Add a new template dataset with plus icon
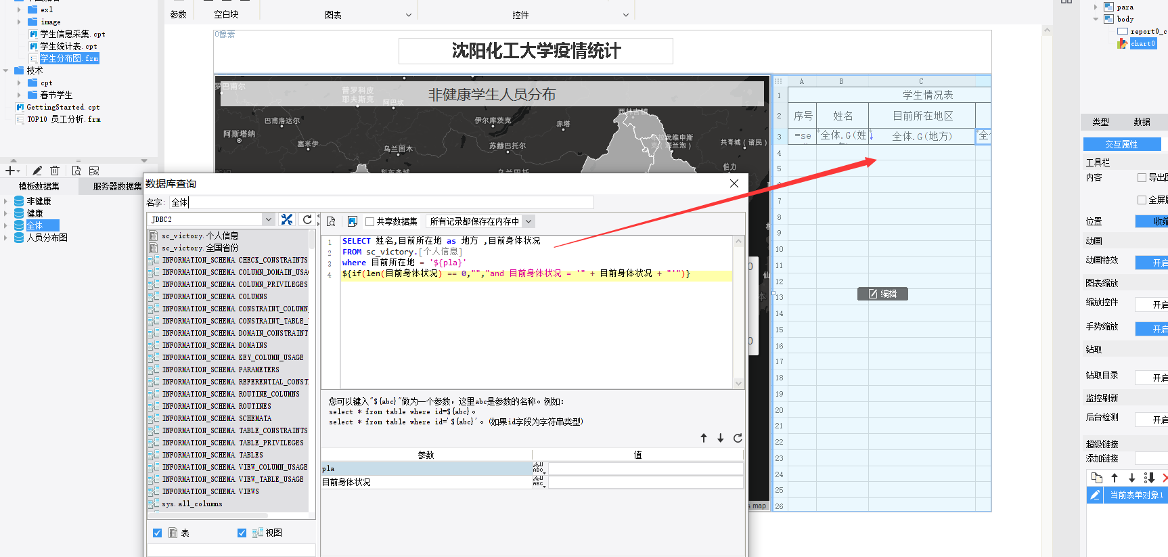Image resolution: width=1168 pixels, height=557 pixels. tap(11, 171)
